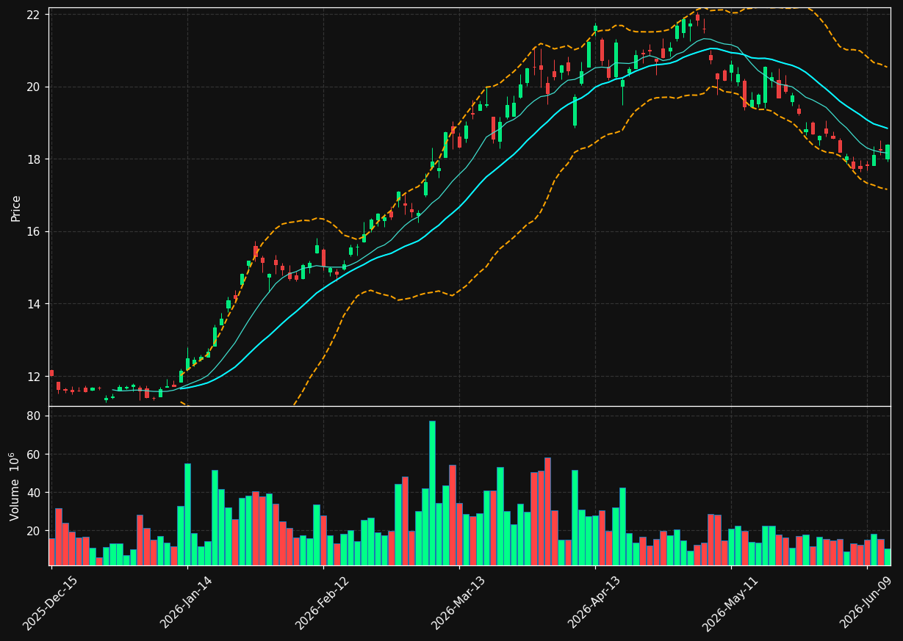Click the 2026-Jan-14 date label
Image resolution: width=903 pixels, height=641 pixels.
pos(187,603)
